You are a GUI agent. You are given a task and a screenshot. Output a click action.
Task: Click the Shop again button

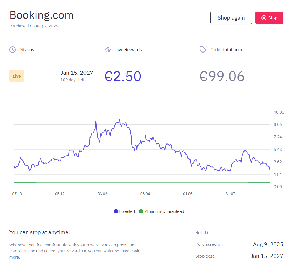[231, 18]
